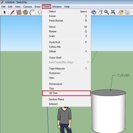This screenshot has width=133, height=133.
Task: Activate the Circle drawing tool
Action: [x=25, y=12]
